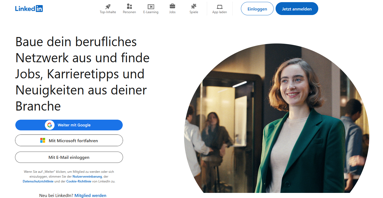This screenshot has height=198, width=383.
Task: Open E-Learning with its video icon
Action: (x=151, y=6)
